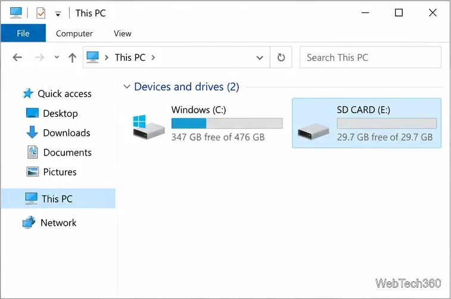
Task: Click the Desktop folder icon in sidebar
Action: [32, 113]
